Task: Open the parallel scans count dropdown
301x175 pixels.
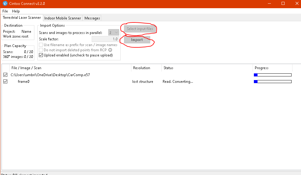Action: 114,33
